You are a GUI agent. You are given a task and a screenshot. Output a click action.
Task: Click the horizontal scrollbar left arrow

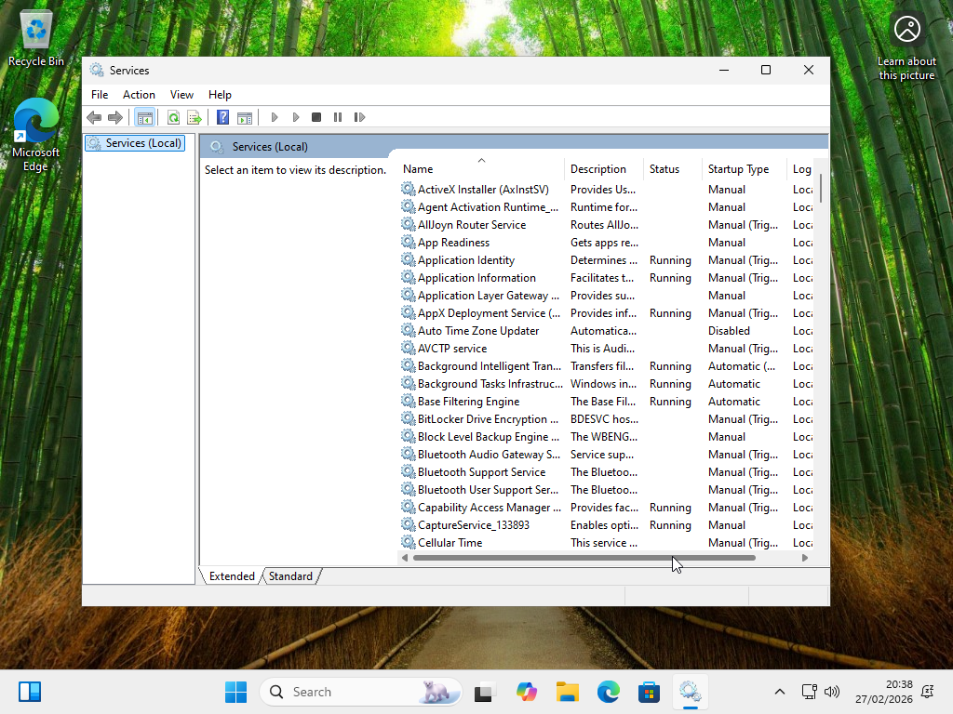[x=405, y=558]
